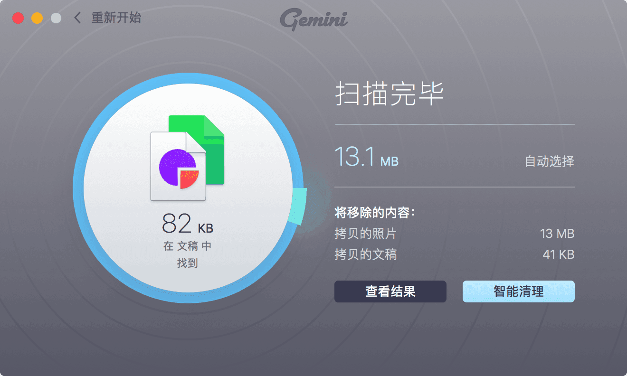This screenshot has width=627, height=376.
Task: Click the duplicate documents icon in circle
Action: point(188,158)
